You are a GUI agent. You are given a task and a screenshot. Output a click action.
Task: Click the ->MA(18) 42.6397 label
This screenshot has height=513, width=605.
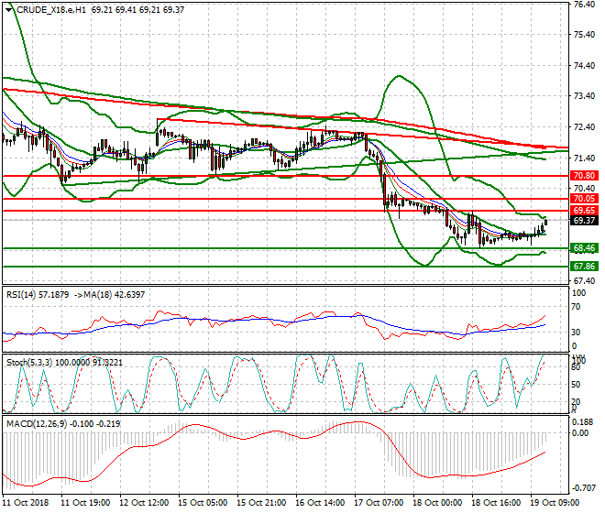[109, 295]
